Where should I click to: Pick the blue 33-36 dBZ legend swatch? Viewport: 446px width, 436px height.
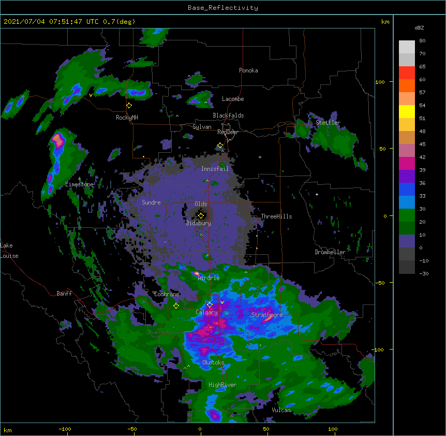407,189
